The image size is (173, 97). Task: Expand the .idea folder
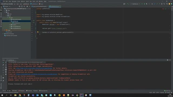[5, 10]
